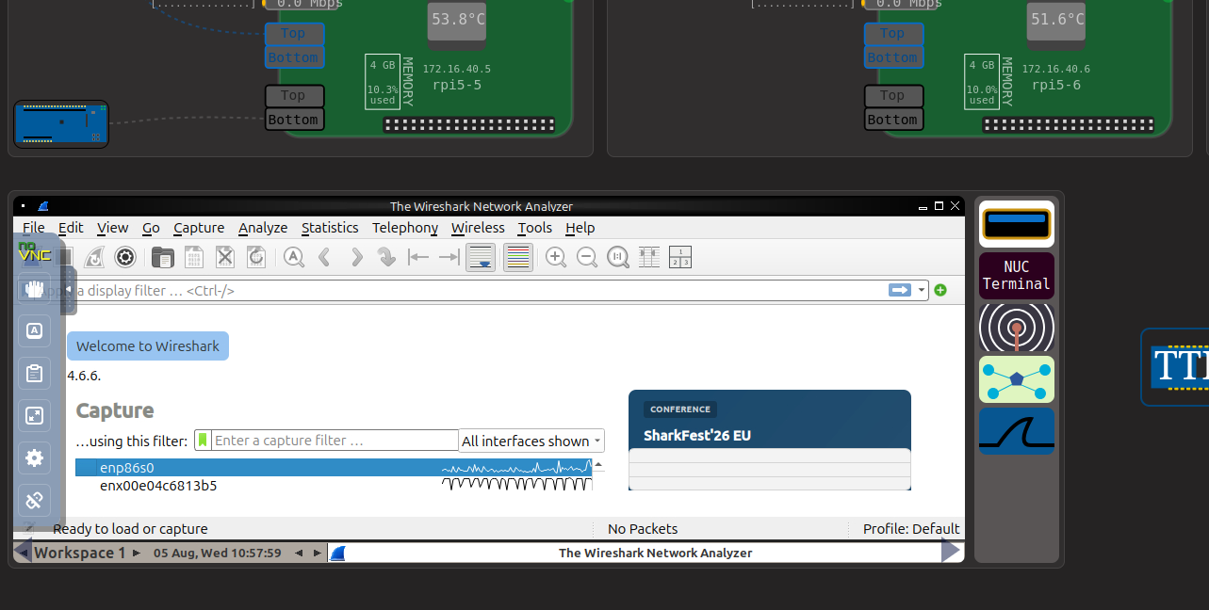Toggle packet list colorization
This screenshot has height=610, width=1209.
[x=518, y=257]
